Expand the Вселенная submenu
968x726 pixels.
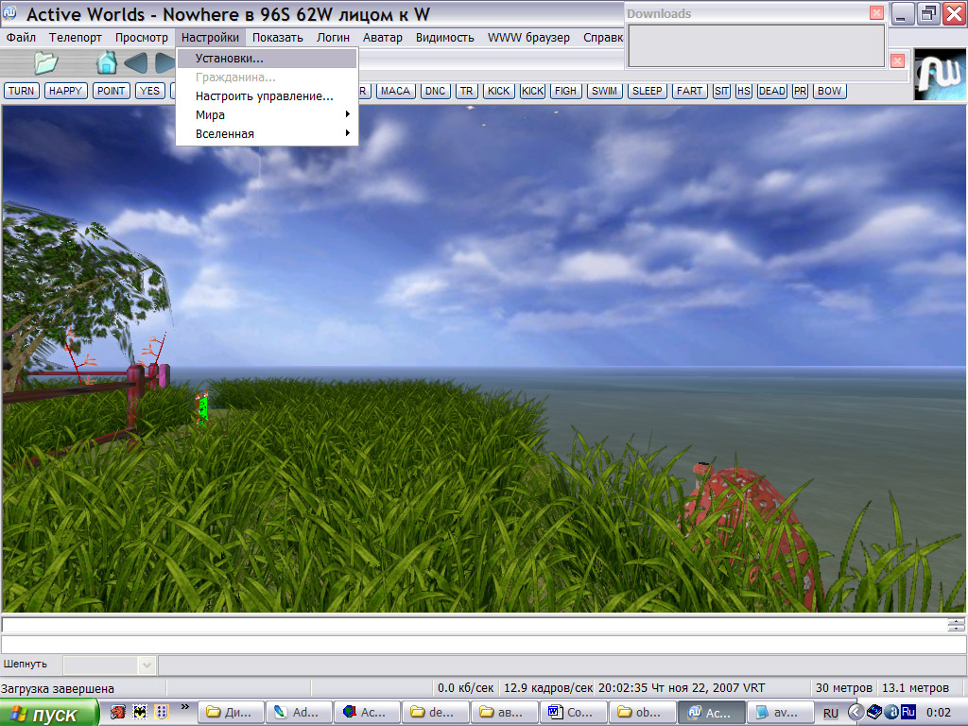coord(267,134)
